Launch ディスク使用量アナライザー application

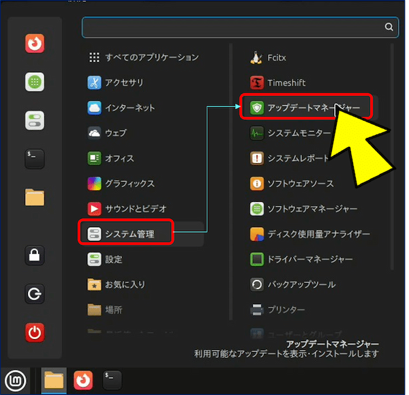(x=318, y=234)
